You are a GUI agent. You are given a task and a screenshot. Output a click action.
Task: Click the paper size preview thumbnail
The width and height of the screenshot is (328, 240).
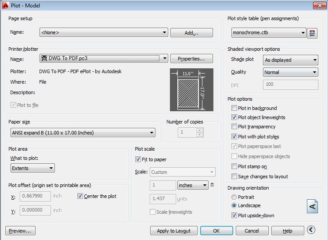pos(191,90)
